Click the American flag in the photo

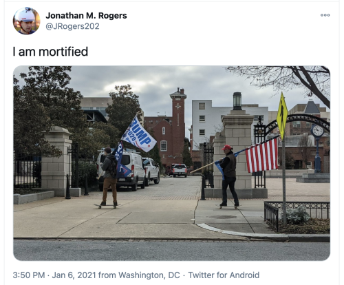point(261,156)
